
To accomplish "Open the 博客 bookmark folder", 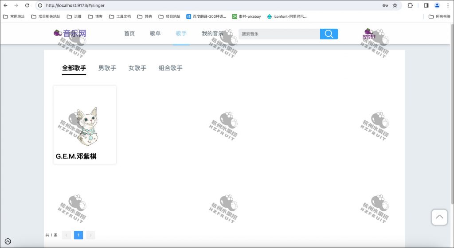I will [95, 16].
